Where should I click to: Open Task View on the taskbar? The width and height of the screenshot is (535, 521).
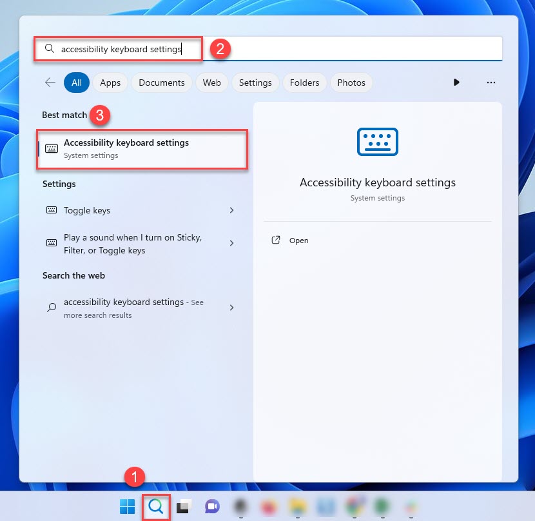pyautogui.click(x=184, y=506)
